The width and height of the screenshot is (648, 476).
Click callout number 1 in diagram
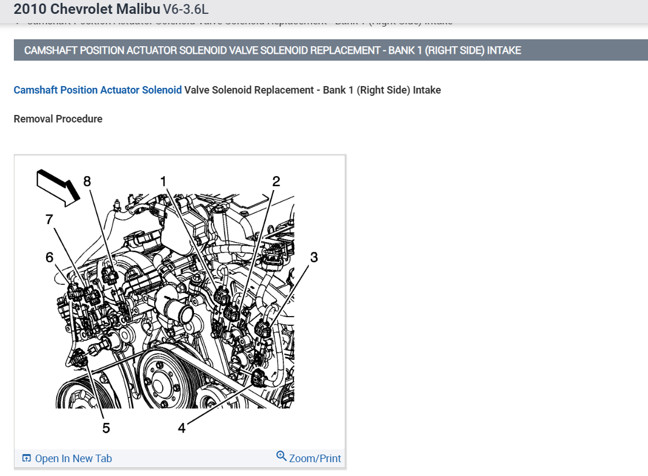pyautogui.click(x=163, y=181)
